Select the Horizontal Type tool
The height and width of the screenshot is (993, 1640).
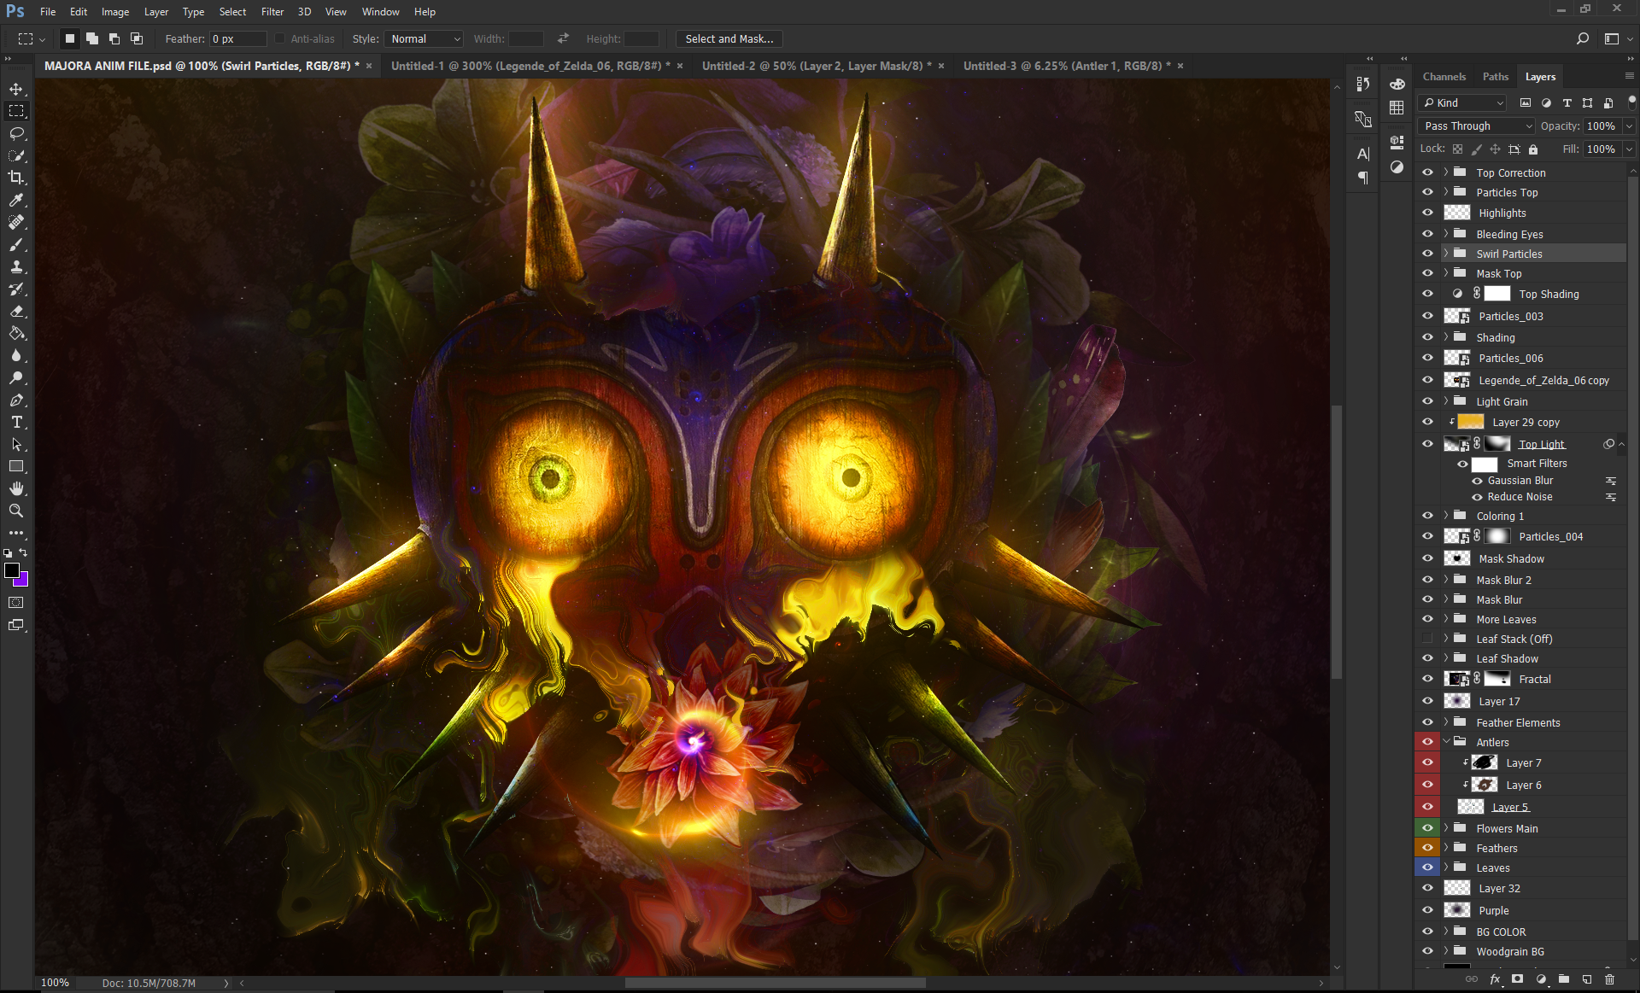click(16, 422)
